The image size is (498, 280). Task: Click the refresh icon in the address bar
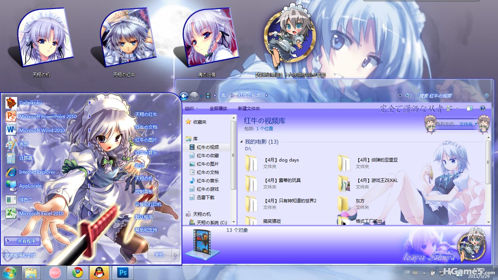pyautogui.click(x=408, y=96)
